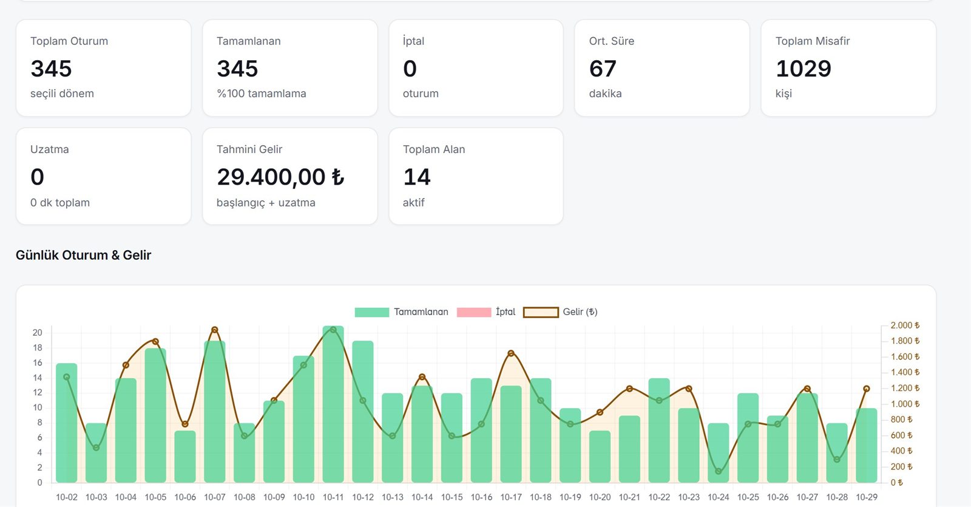Screen dimensions: 971x507
Task: Click the green bar for 10-02
Action: 67,423
